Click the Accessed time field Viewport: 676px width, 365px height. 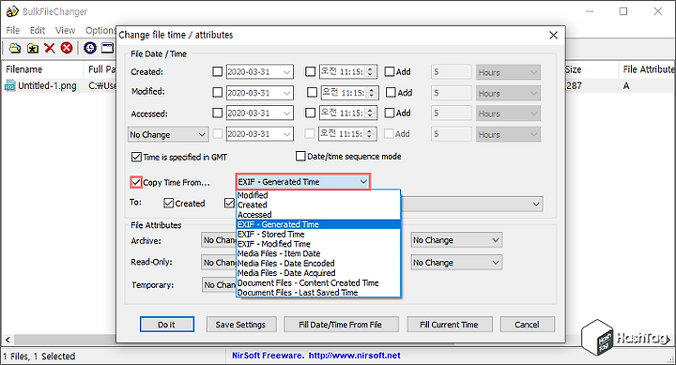pyautogui.click(x=348, y=113)
